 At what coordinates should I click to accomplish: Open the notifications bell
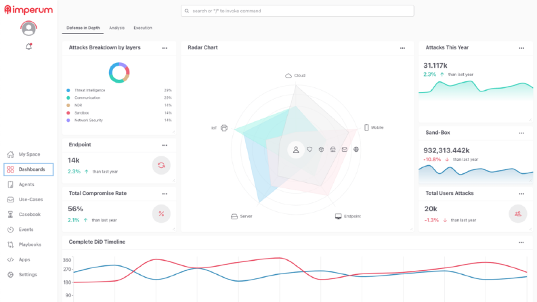(x=28, y=47)
